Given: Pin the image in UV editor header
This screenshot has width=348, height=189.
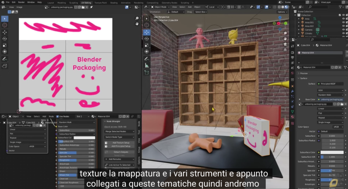Looking at the screenshot, I should 91,7.
